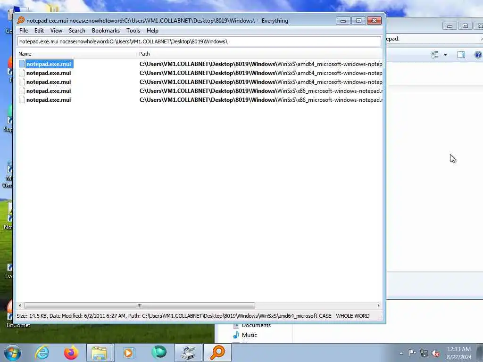
Task: Click the scroll-right arrow of results scrollbar
Action: [x=379, y=305]
